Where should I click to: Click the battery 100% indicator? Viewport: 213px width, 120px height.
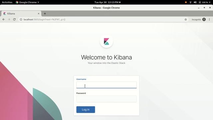click(x=203, y=2)
